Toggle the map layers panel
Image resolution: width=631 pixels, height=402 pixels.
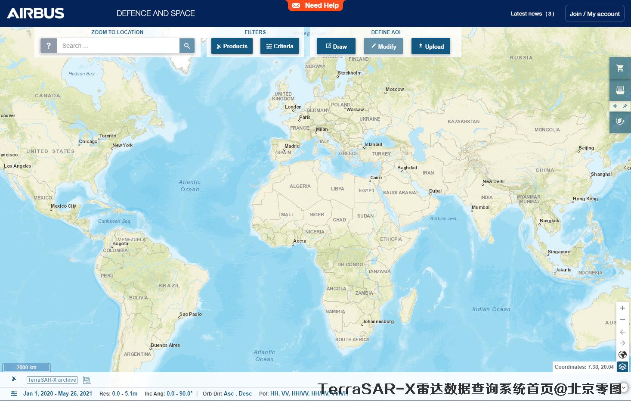coord(622,367)
